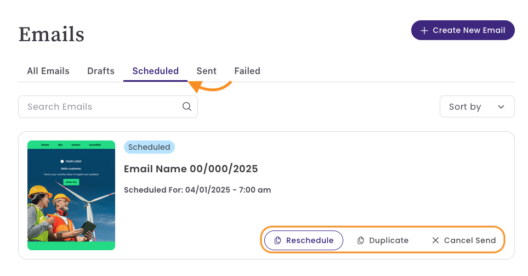Click the Create New Email button
Image resolution: width=528 pixels, height=276 pixels.
coord(463,30)
